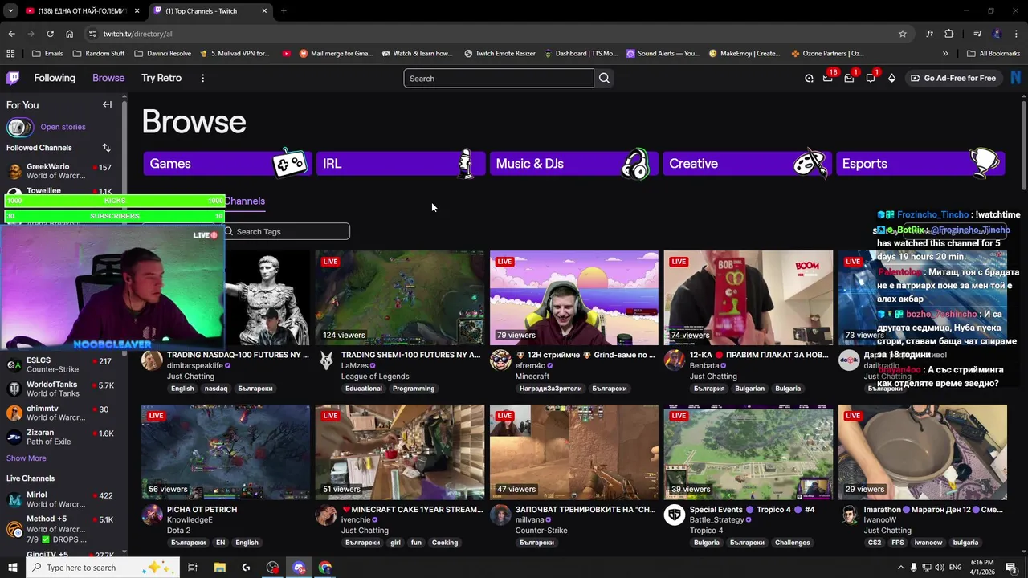Open Windows notification center
This screenshot has height=578, width=1028.
pos(1012,568)
